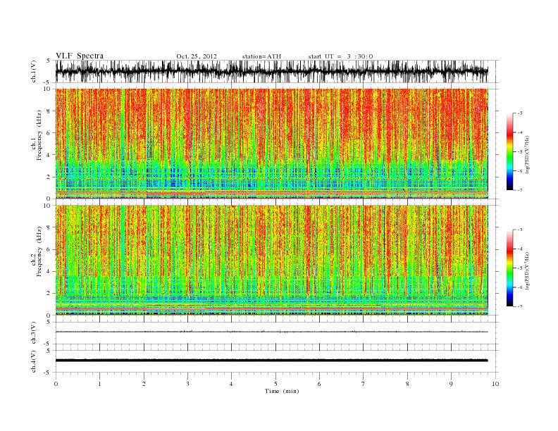Click the ch.1 spectrogram color scale bar
The width and height of the screenshot is (558, 431).
tap(510, 152)
